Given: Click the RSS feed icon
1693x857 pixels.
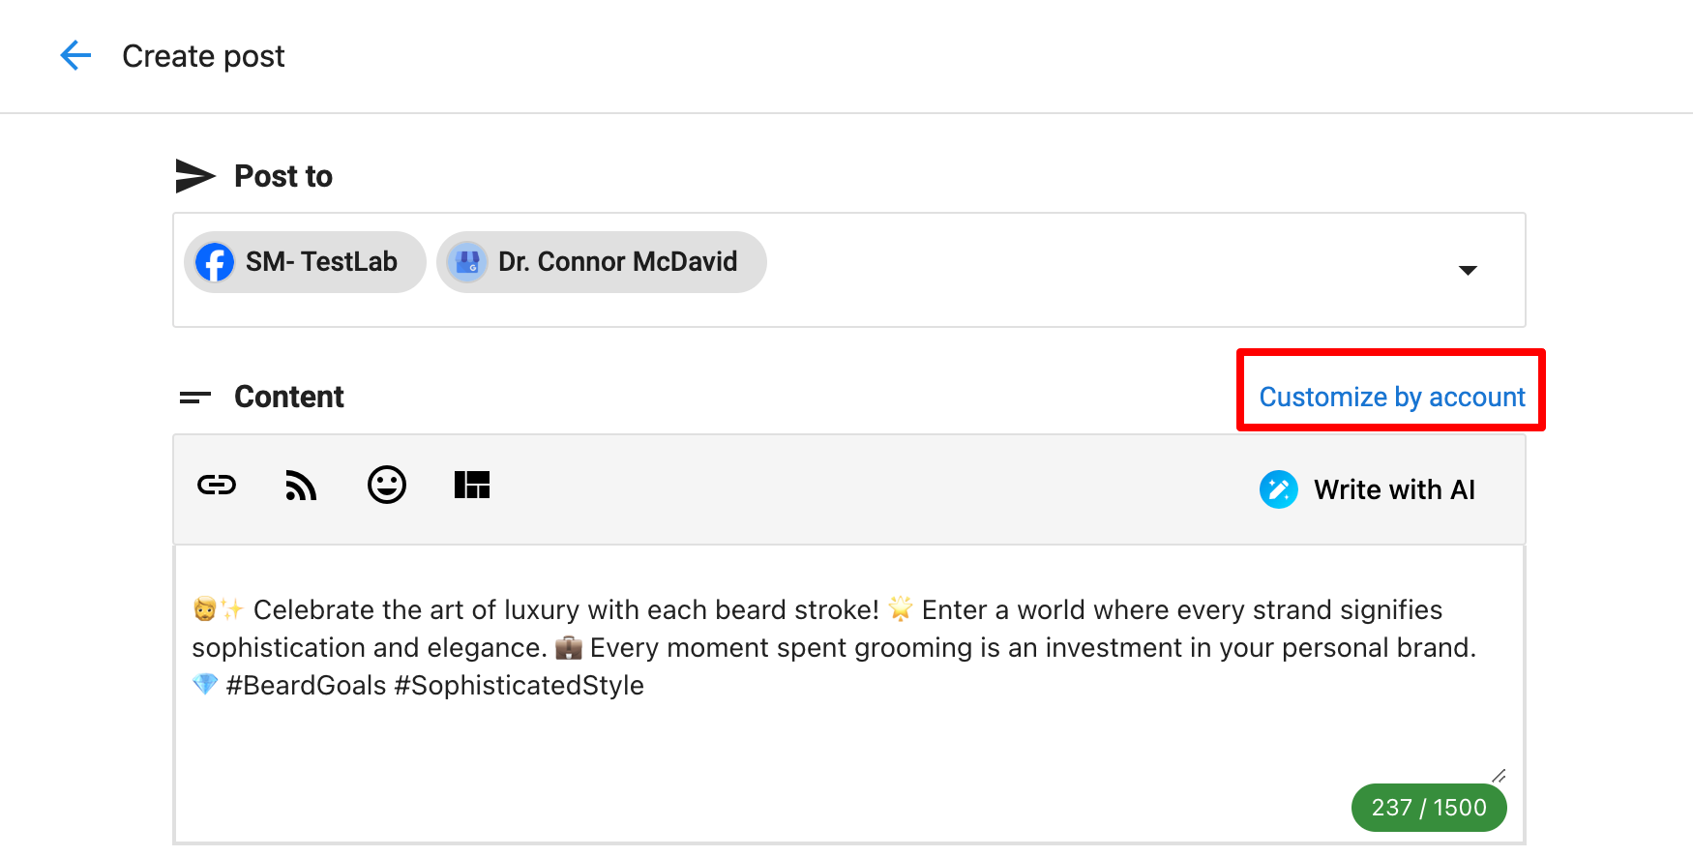Looking at the screenshot, I should click(x=301, y=486).
